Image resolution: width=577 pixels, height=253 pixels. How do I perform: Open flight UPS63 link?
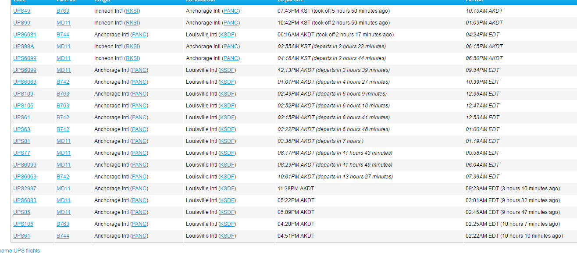[x=21, y=129]
